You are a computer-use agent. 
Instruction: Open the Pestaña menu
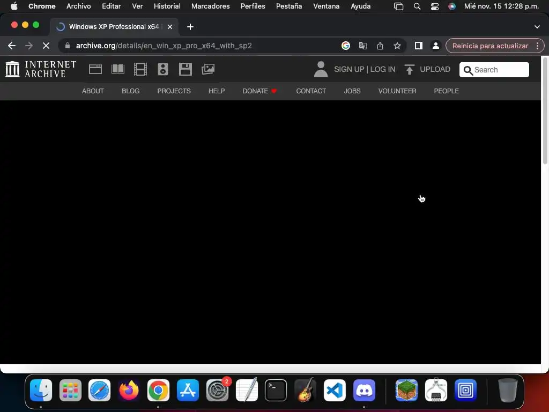(289, 6)
